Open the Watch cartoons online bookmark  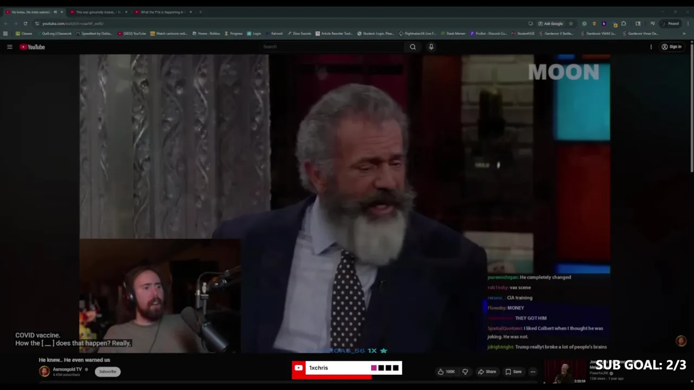click(x=169, y=34)
